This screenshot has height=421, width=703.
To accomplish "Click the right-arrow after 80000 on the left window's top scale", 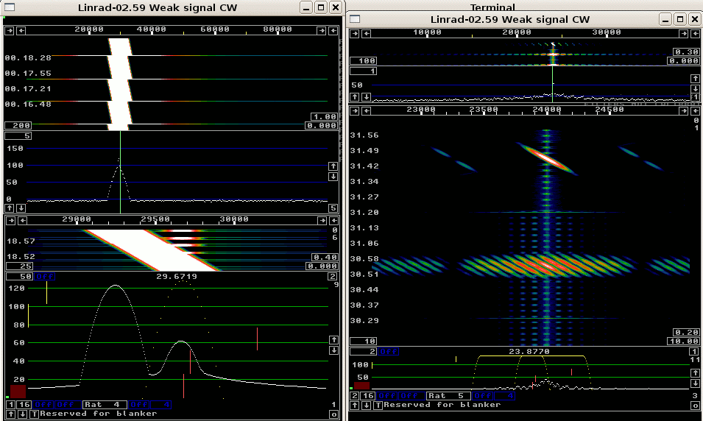I will tap(322, 30).
